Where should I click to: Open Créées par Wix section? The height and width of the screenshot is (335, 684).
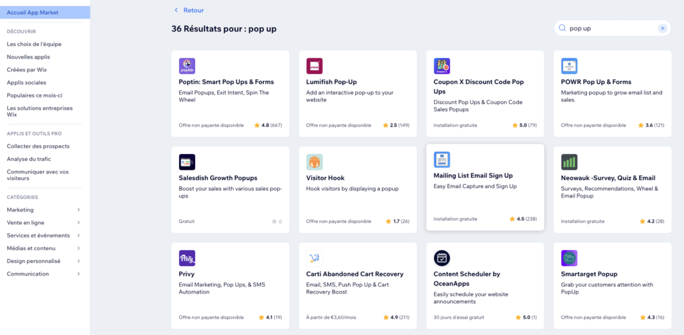pos(27,69)
